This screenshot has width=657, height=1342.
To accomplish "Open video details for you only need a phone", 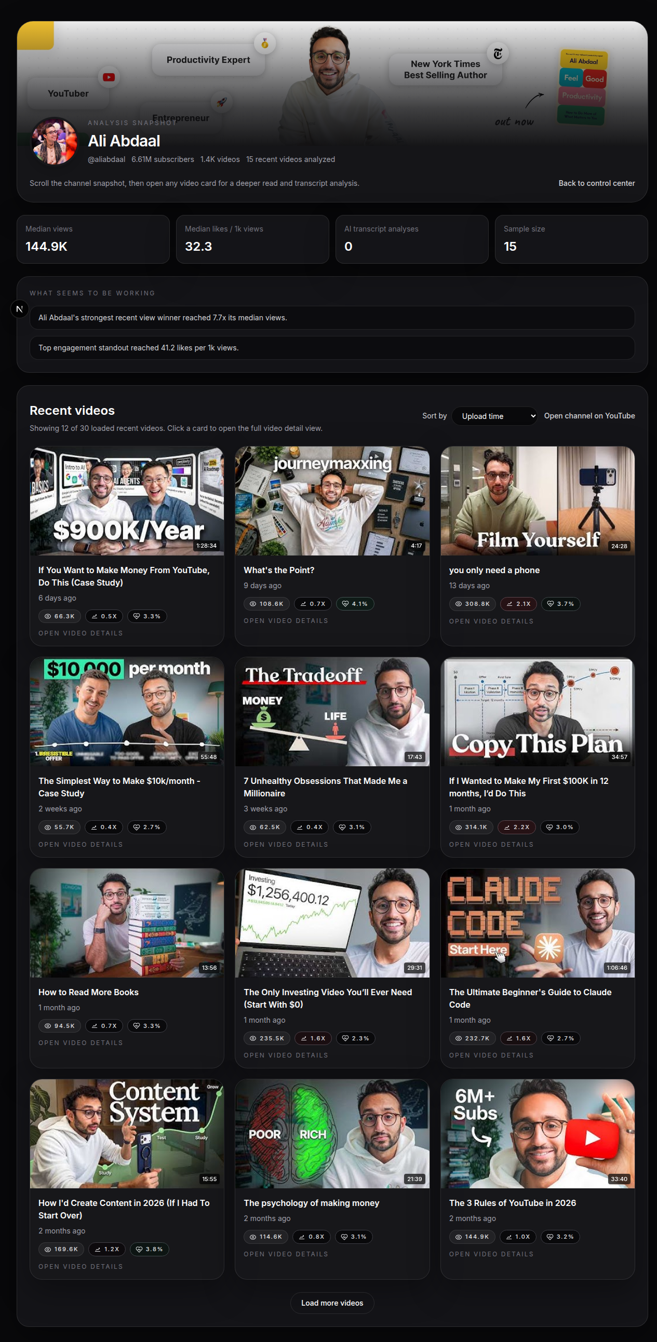I will click(491, 621).
